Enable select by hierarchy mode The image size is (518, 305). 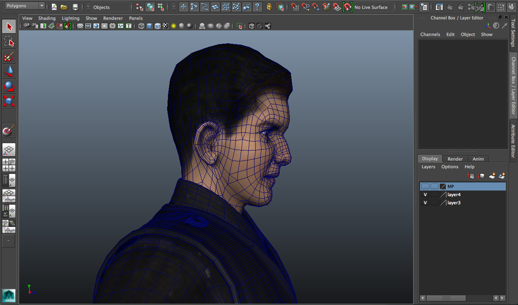point(140,7)
